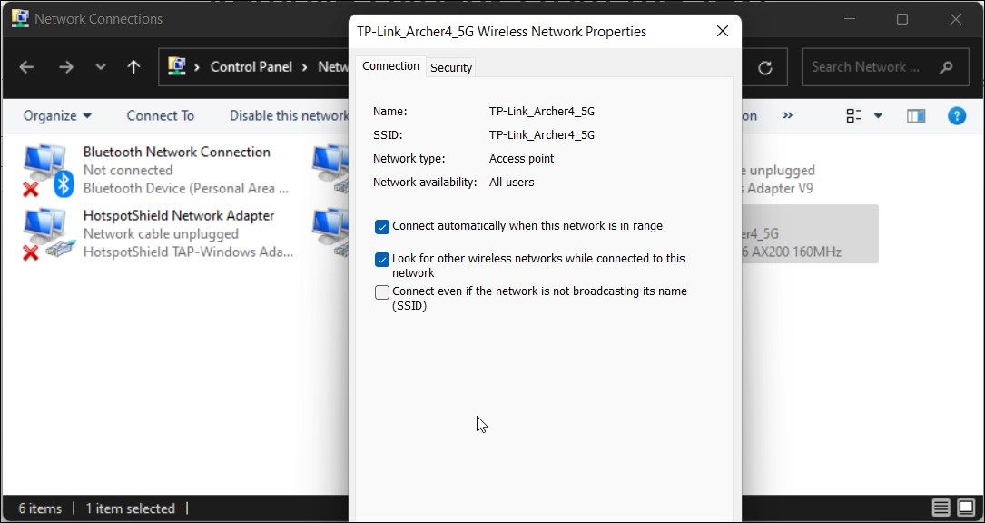Switch to details view icon in status bar
Screen dimensions: 985x523
pos(941,508)
